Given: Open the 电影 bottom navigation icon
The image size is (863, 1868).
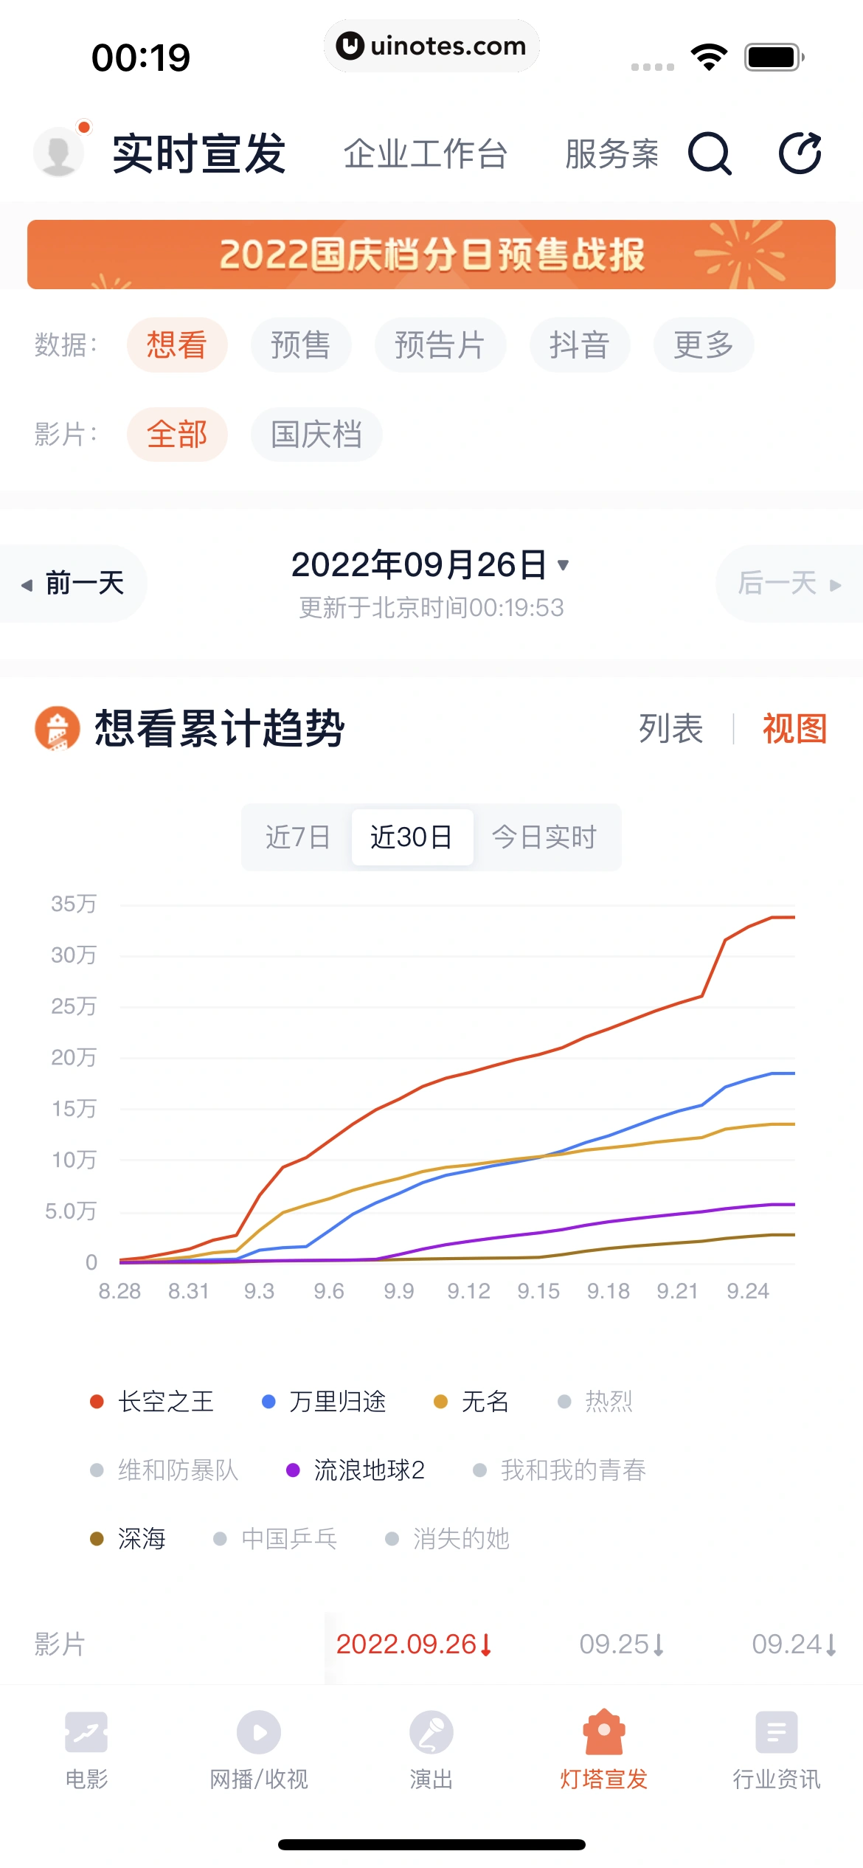Looking at the screenshot, I should pos(86,1732).
